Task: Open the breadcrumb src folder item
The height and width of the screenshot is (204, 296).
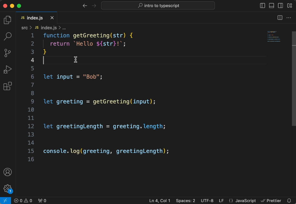Action: pyautogui.click(x=24, y=28)
